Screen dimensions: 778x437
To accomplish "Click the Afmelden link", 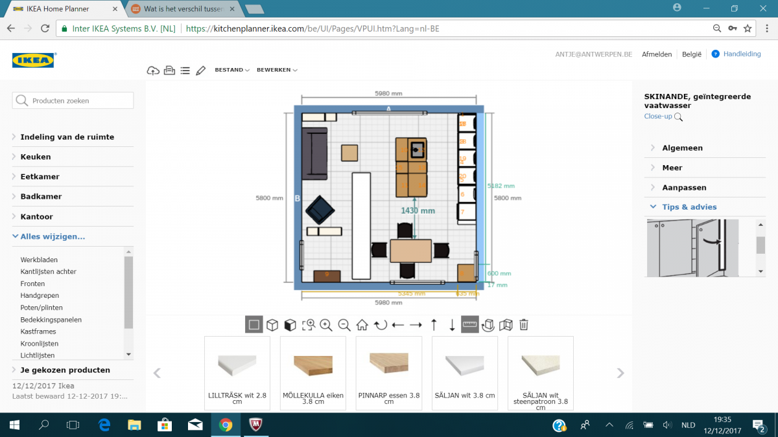I will coord(657,54).
